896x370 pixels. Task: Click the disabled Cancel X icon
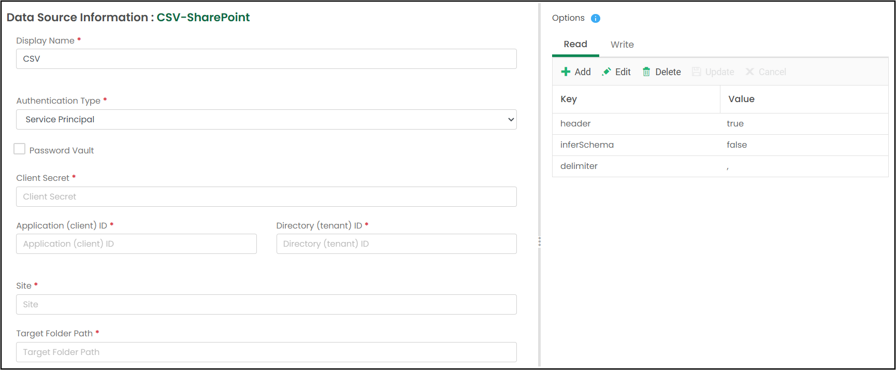[749, 72]
